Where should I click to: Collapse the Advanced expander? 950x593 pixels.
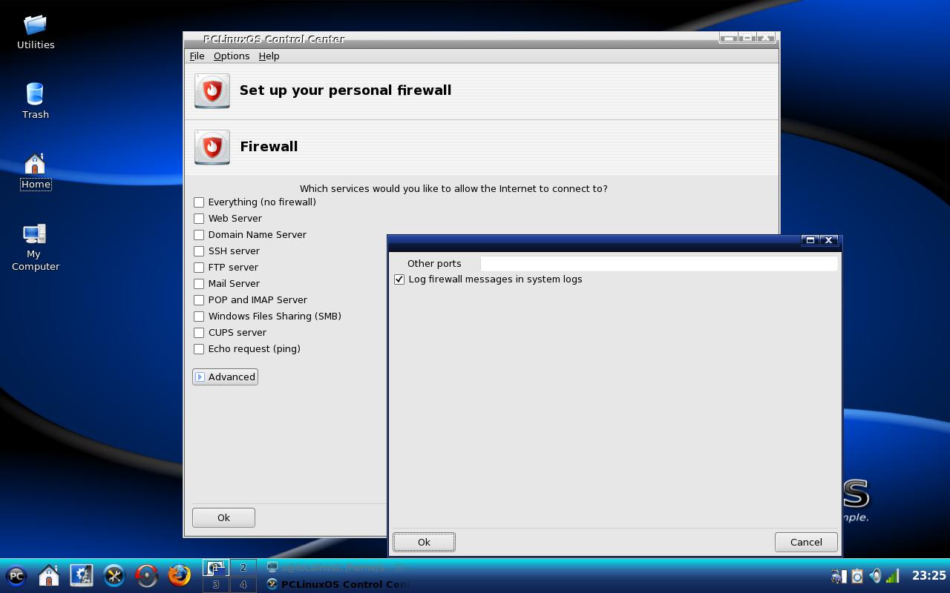point(225,377)
